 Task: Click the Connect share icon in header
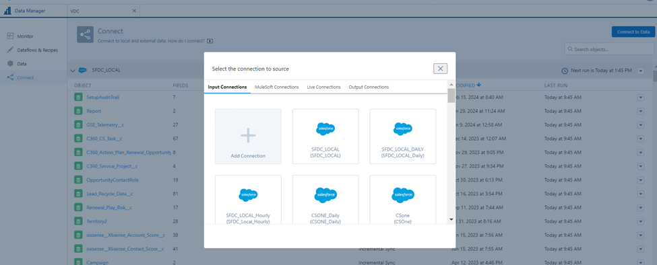click(x=85, y=34)
